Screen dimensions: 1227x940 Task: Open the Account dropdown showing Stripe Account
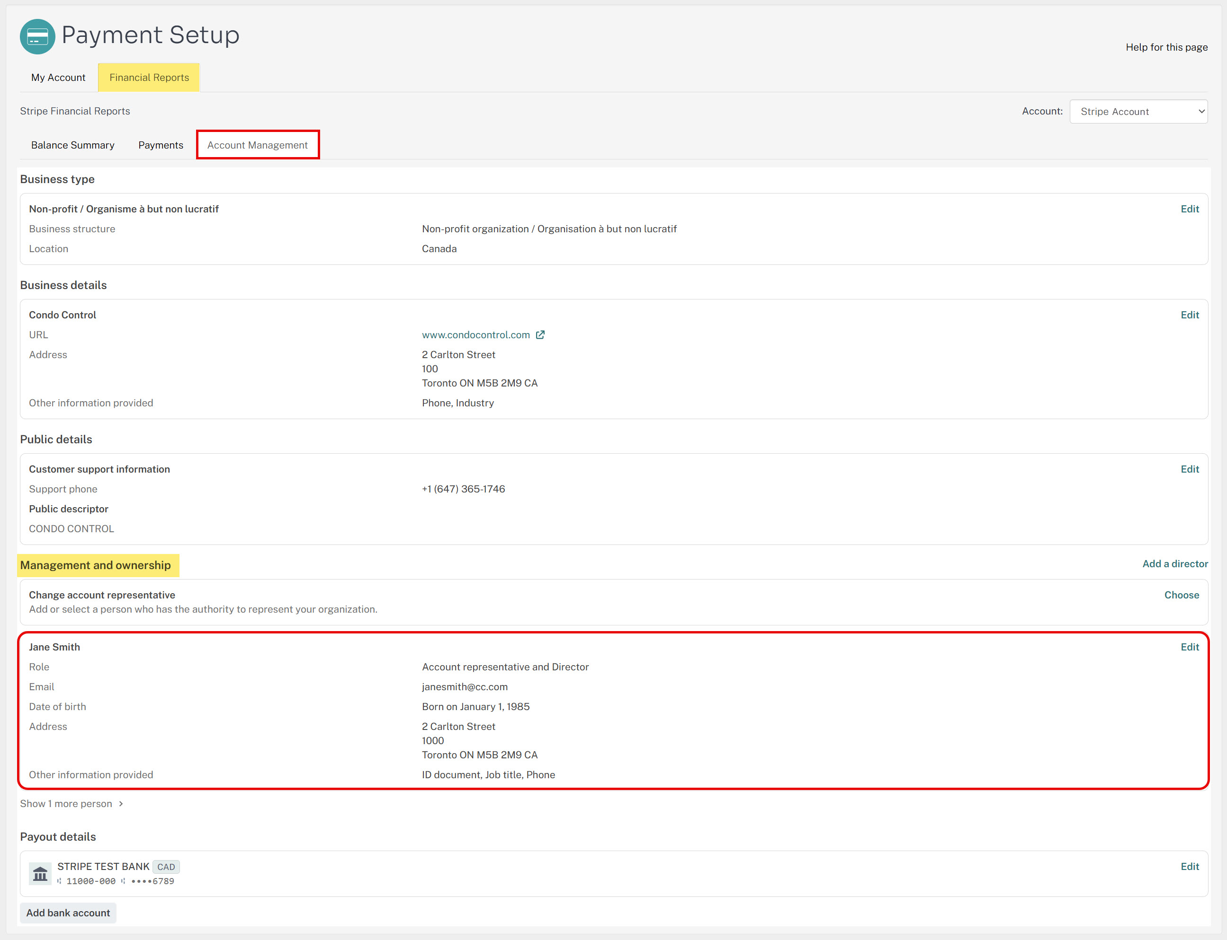click(x=1138, y=111)
